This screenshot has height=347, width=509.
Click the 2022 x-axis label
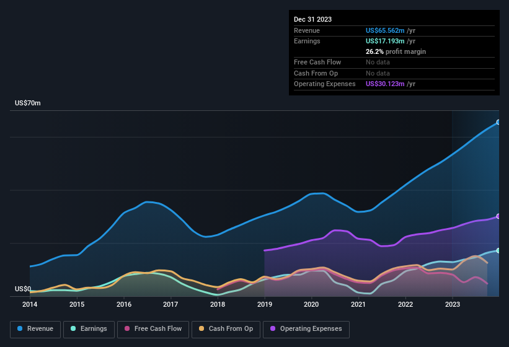click(x=405, y=304)
